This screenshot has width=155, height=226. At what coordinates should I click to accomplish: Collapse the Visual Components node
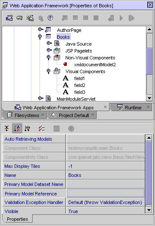coord(49,71)
